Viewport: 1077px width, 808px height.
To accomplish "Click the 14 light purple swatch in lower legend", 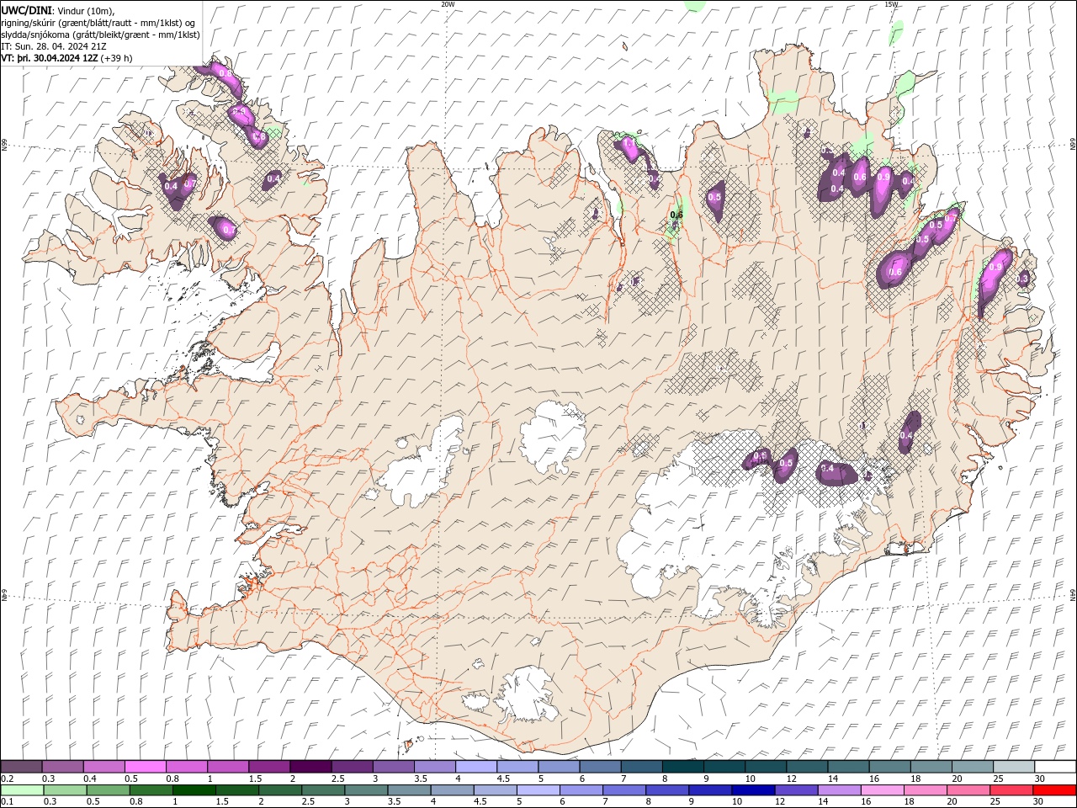I will pos(838,790).
